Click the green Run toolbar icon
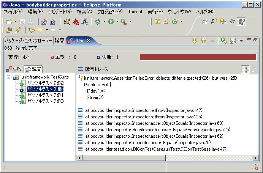Viewport: 263px width, 173px height. pos(111,22)
